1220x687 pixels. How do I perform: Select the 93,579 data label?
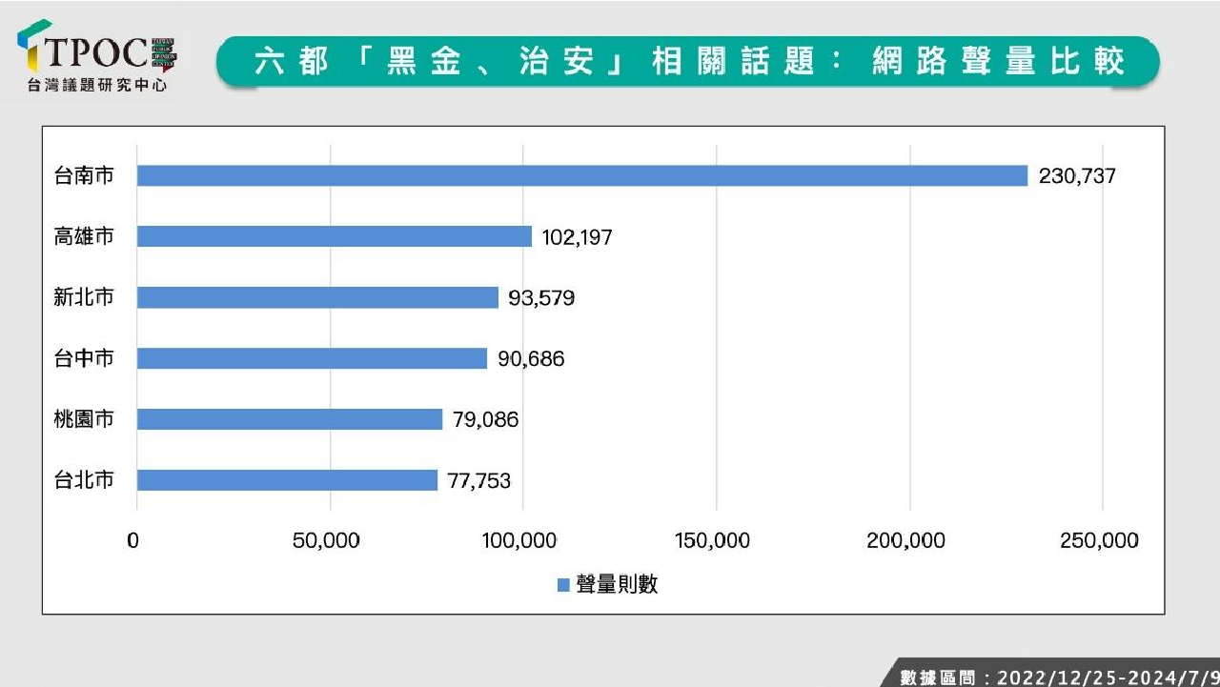pyautogui.click(x=541, y=298)
